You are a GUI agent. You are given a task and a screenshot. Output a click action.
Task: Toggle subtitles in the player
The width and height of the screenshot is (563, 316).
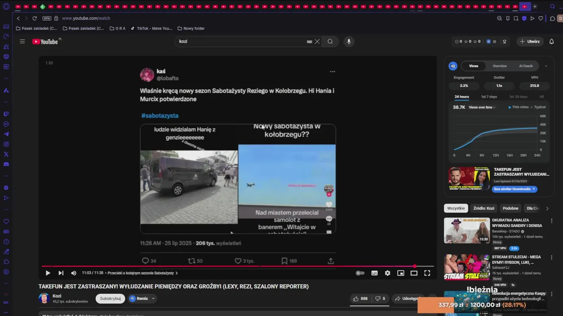[x=374, y=273]
